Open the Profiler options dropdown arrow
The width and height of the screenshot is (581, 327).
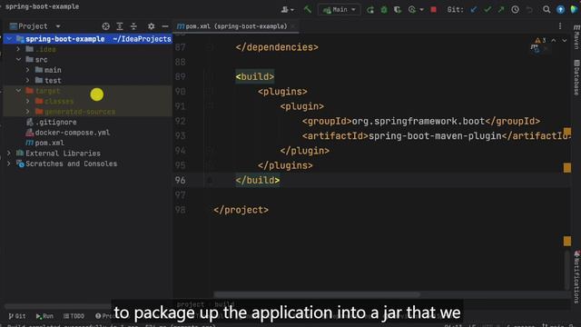(421, 10)
